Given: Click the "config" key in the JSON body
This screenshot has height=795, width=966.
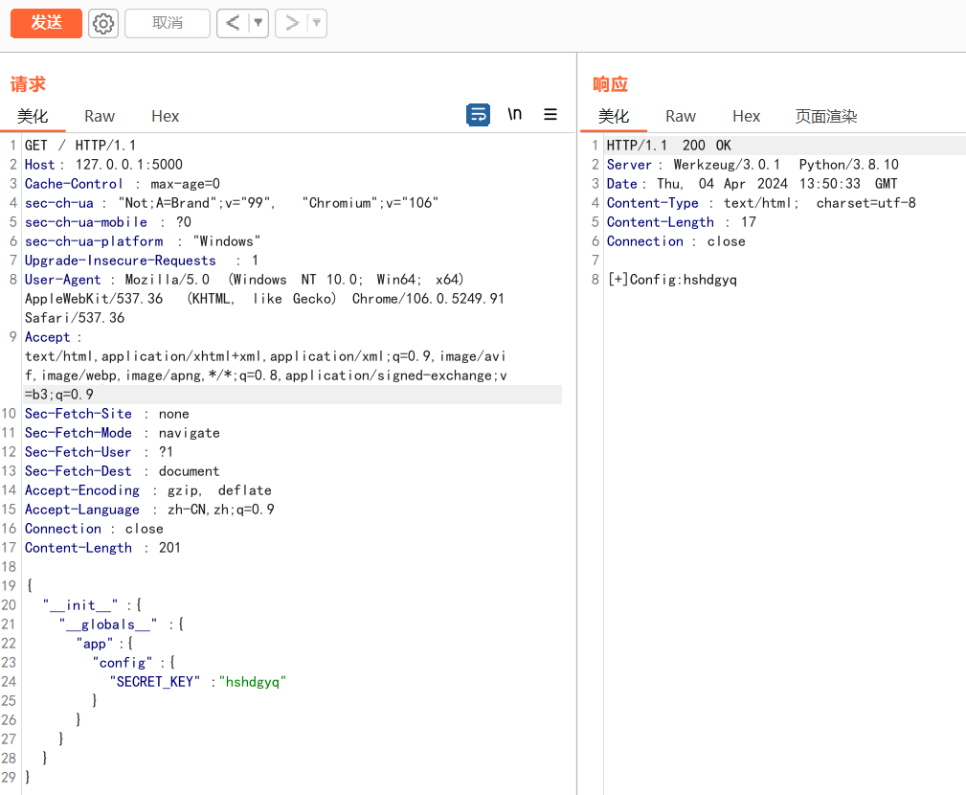Looking at the screenshot, I should (x=122, y=663).
